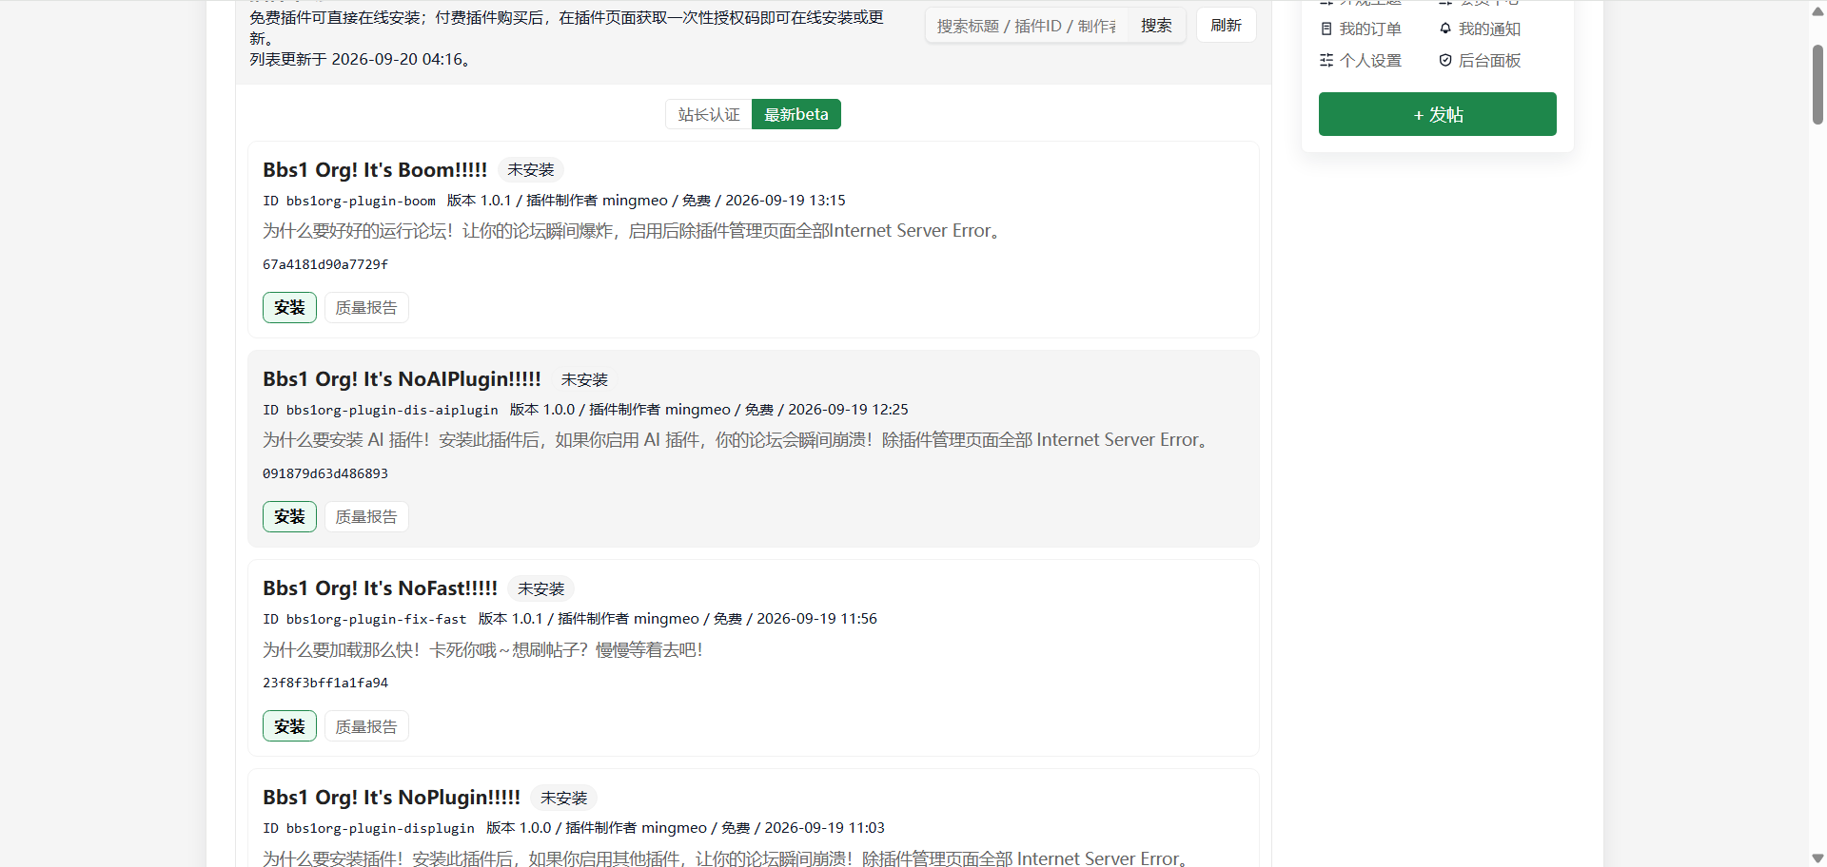The height and width of the screenshot is (867, 1827).
Task: Install the Boom plugin
Action: coord(289,308)
